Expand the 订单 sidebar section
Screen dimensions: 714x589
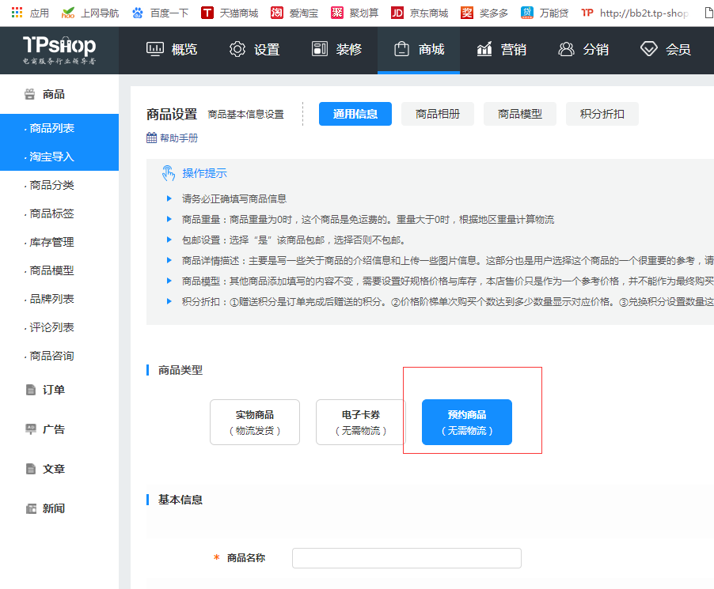[53, 390]
